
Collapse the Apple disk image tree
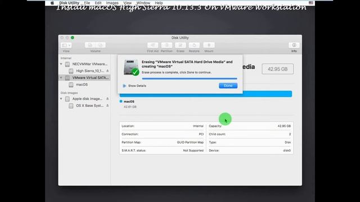point(61,99)
